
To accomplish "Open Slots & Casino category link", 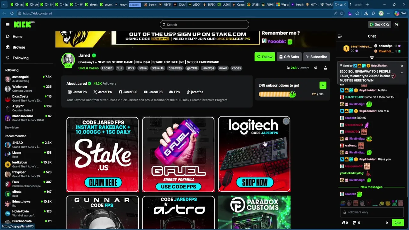I will tap(89, 68).
